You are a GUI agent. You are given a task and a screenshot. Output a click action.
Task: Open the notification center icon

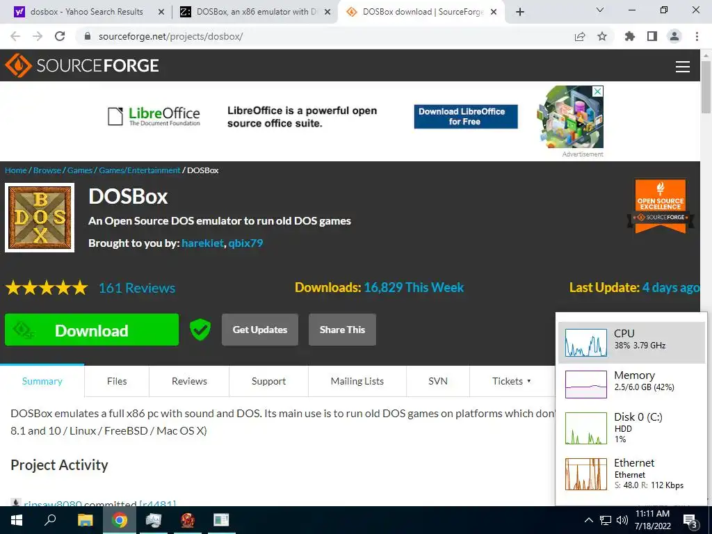pyautogui.click(x=690, y=520)
